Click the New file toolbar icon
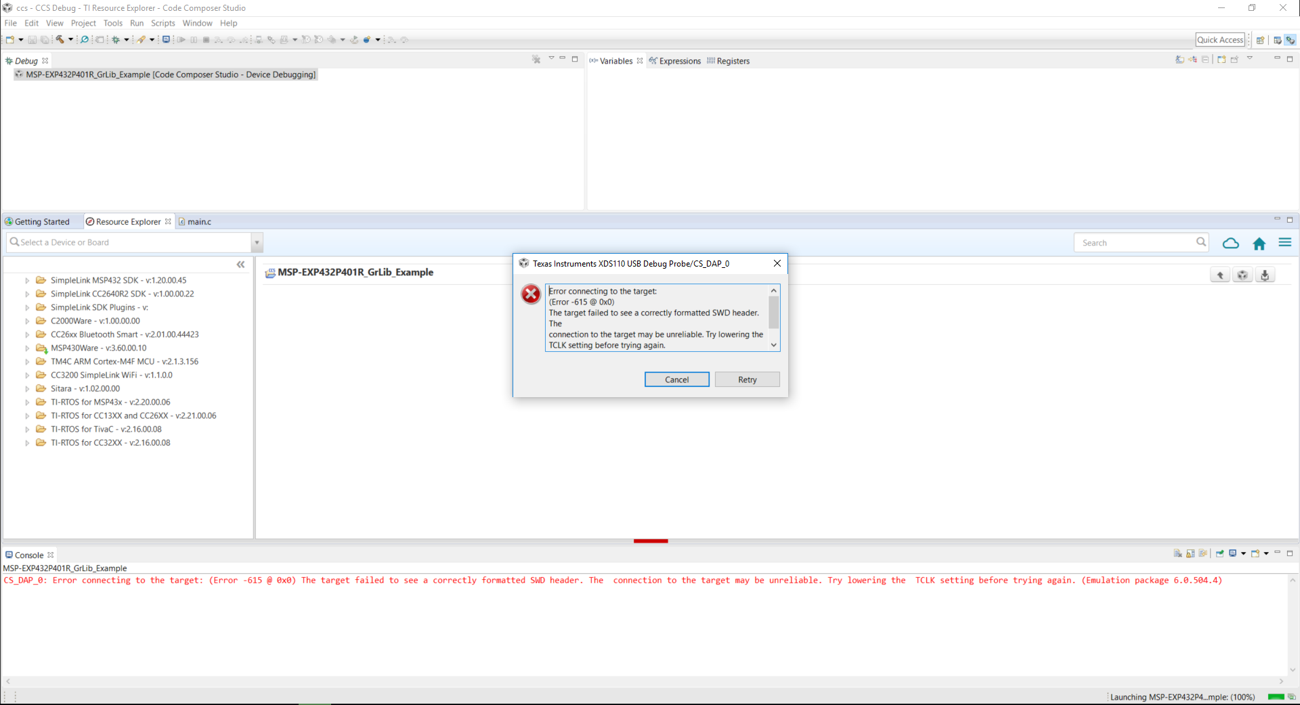This screenshot has width=1300, height=705. [x=10, y=40]
